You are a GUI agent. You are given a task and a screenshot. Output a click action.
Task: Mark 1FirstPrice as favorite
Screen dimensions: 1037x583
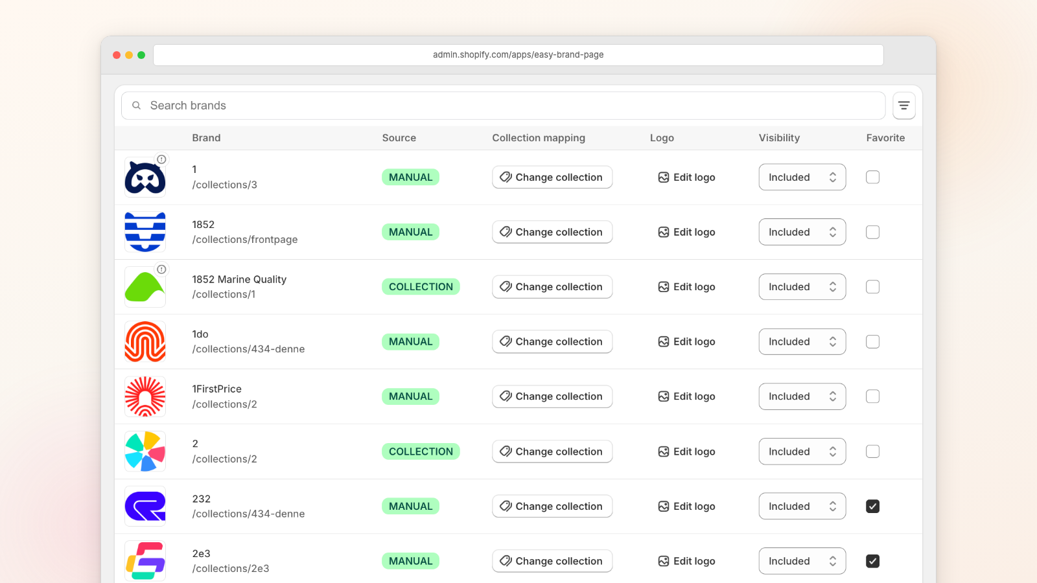pos(873,396)
